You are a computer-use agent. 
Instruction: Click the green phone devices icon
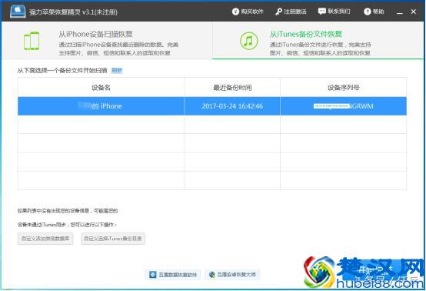point(32,41)
